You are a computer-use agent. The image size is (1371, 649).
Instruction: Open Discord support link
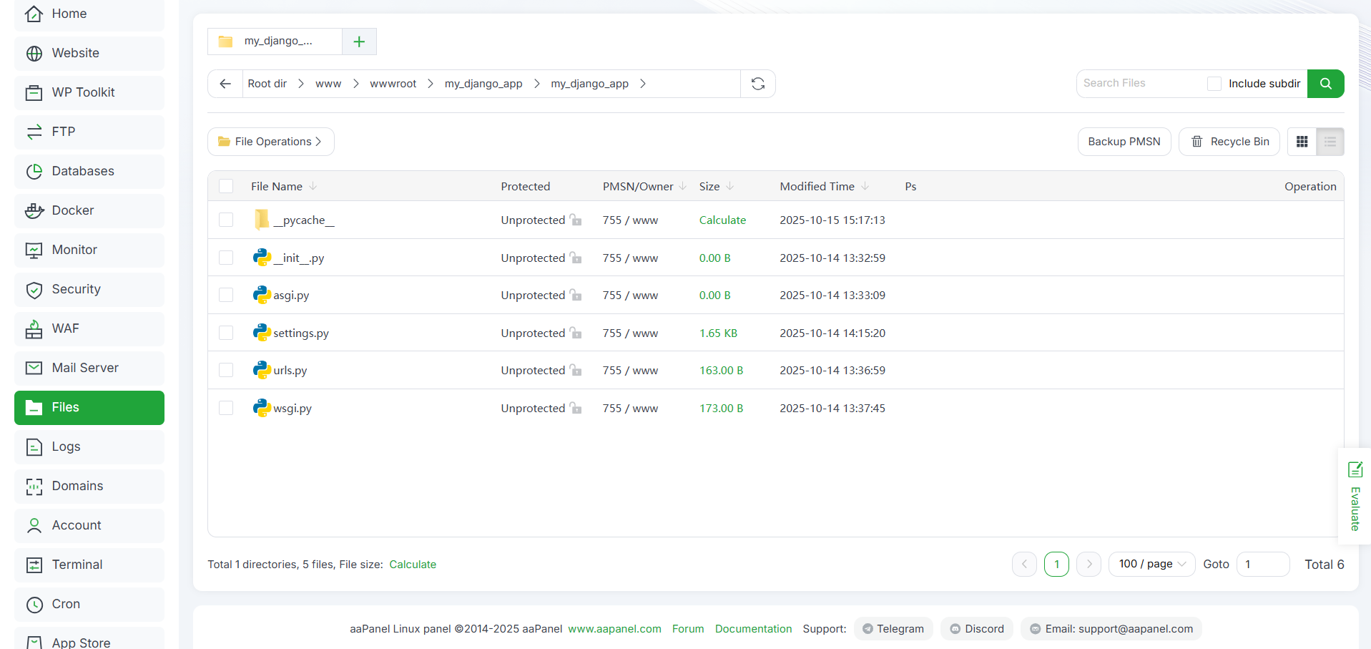977,629
